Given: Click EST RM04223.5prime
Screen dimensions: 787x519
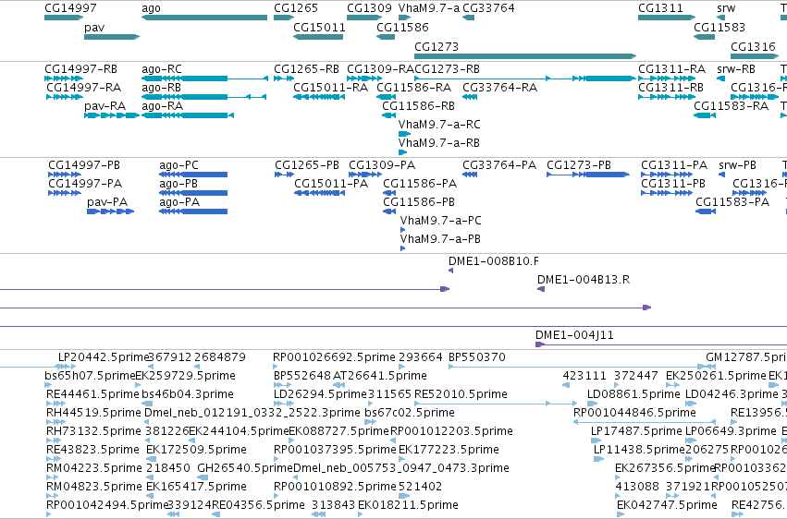Looking at the screenshot, I should 93,468.
